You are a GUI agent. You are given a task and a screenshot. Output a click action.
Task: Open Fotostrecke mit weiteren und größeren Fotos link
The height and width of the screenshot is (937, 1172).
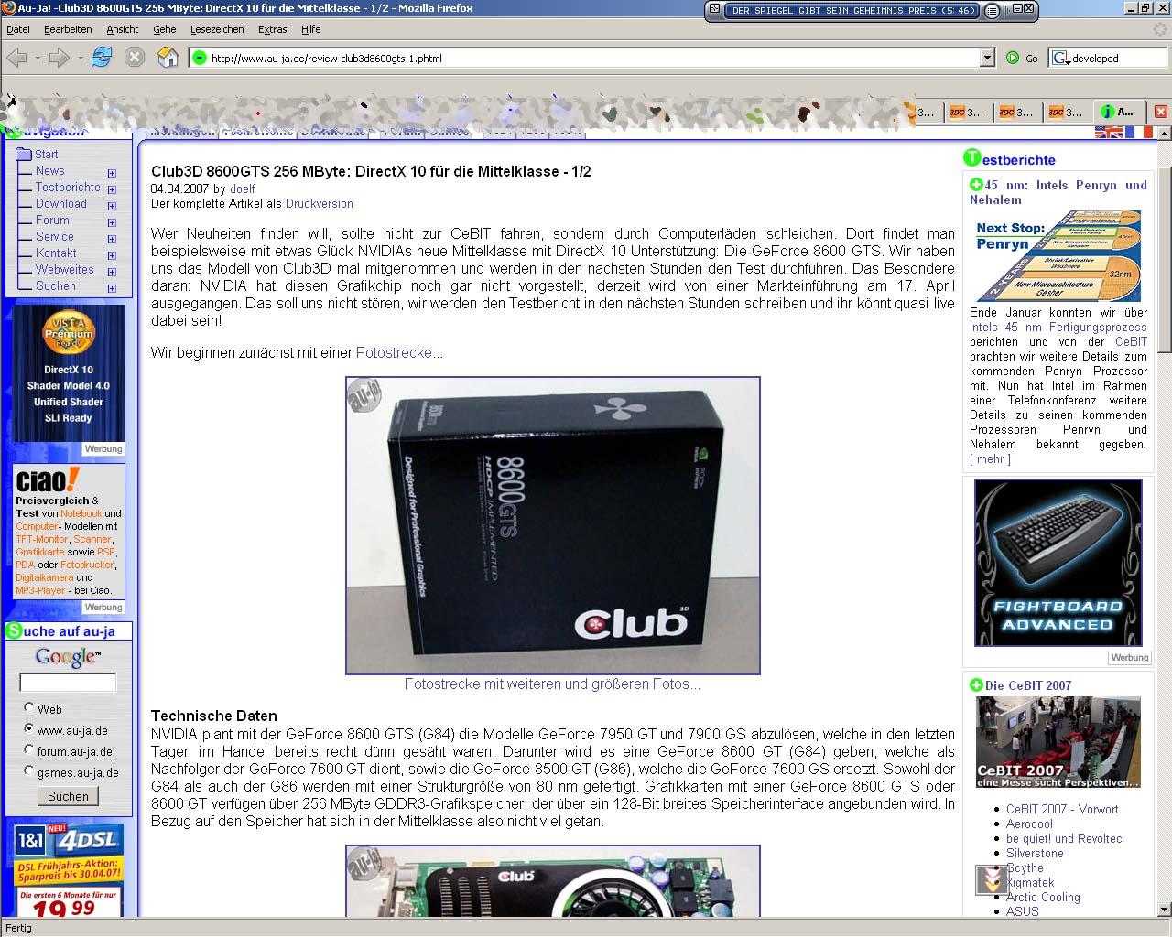[x=552, y=684]
